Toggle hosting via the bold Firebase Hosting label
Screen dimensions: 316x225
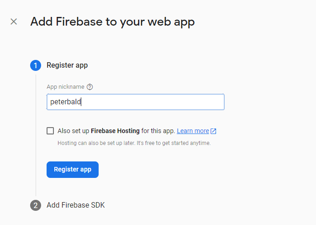click(x=115, y=131)
